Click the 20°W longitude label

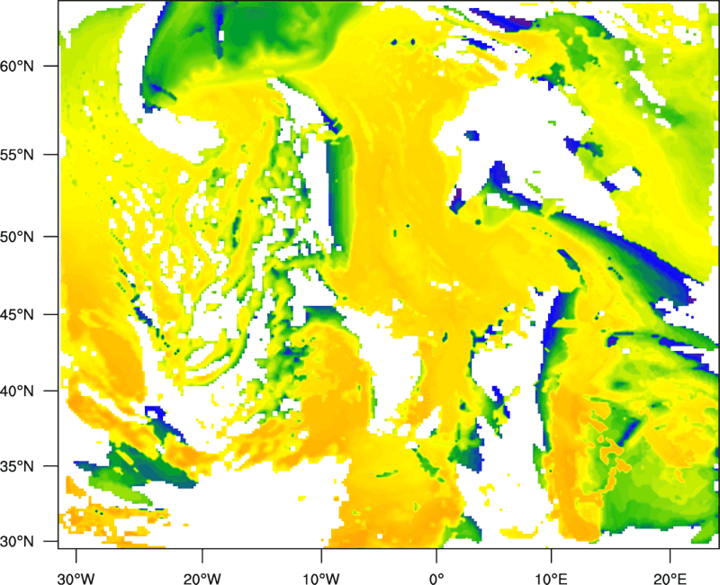(202, 578)
